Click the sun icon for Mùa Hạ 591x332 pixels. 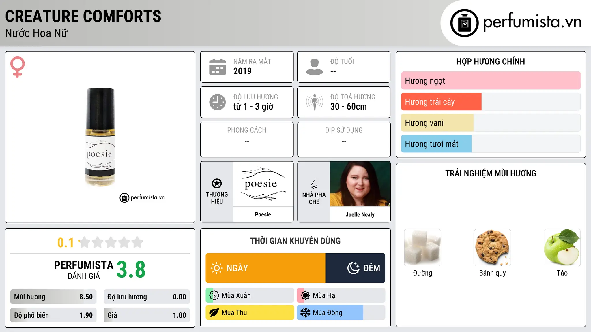305,295
